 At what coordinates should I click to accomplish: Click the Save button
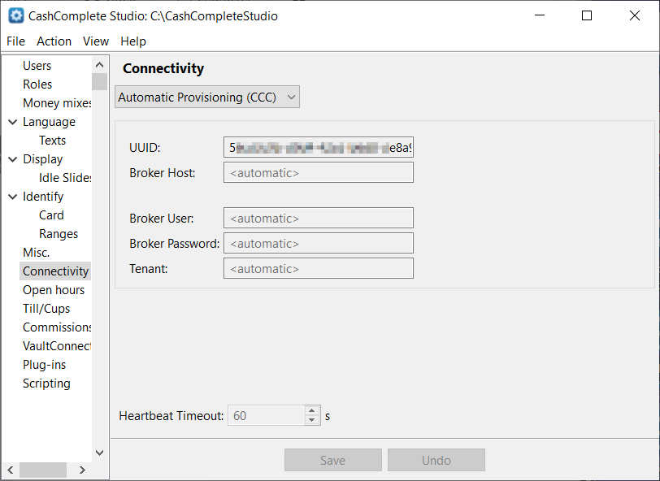point(332,461)
